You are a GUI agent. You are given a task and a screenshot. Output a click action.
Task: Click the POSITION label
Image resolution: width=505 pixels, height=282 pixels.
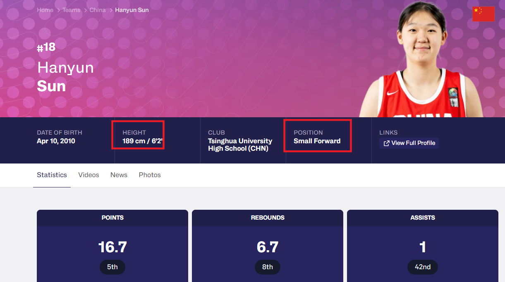click(308, 133)
